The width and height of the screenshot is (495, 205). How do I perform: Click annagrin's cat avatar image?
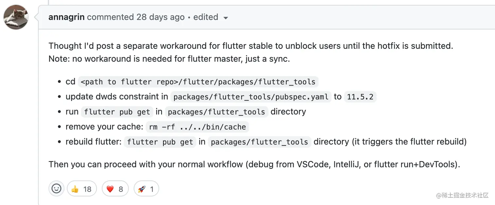click(16, 17)
